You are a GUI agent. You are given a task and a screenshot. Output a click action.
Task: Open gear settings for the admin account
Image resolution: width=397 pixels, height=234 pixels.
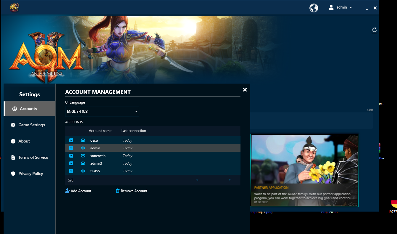point(83,148)
